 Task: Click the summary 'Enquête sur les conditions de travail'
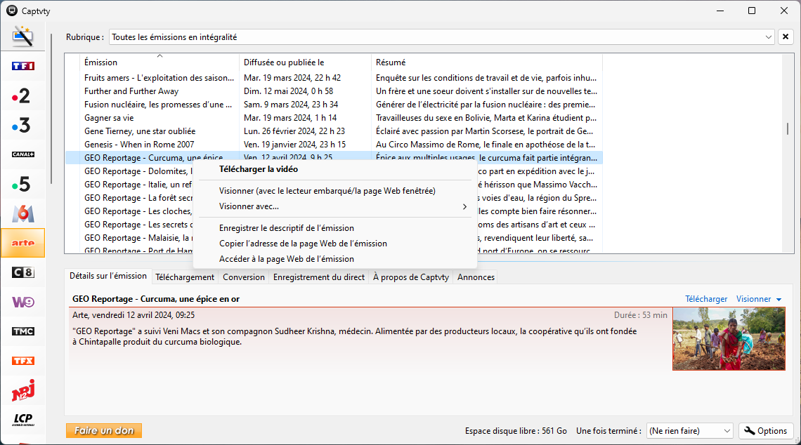point(486,78)
